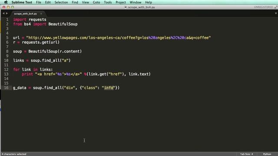This screenshot has height=156, width=278.
Task: Open the Find menu
Action: click(75, 2)
